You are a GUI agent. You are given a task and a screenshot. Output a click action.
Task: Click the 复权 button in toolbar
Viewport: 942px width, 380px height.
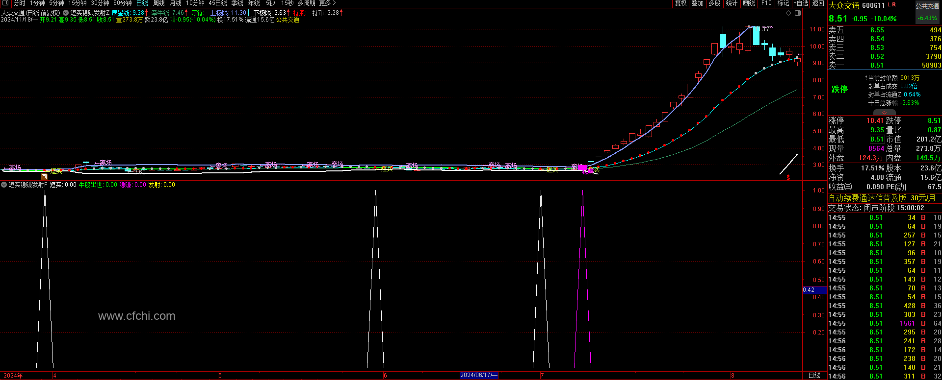681,3
